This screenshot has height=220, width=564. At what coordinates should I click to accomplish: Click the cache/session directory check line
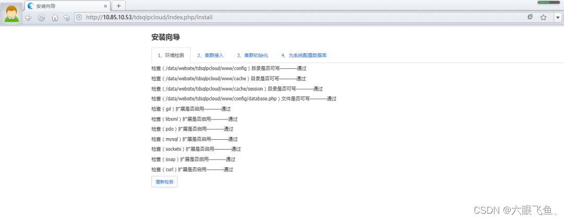(x=237, y=88)
